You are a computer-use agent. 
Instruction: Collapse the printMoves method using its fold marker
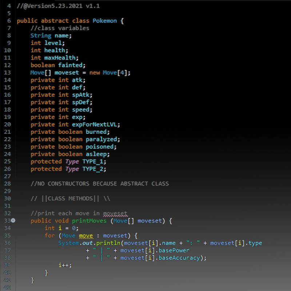pyautogui.click(x=13, y=221)
